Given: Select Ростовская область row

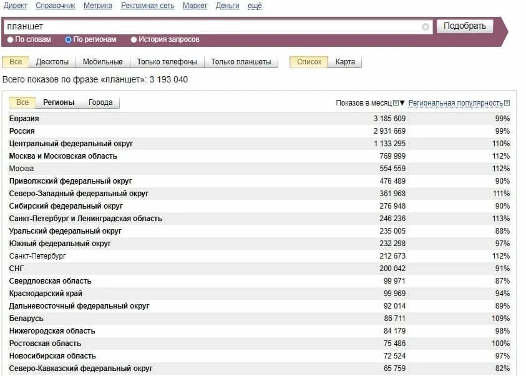Looking at the screenshot, I should pos(260,344).
